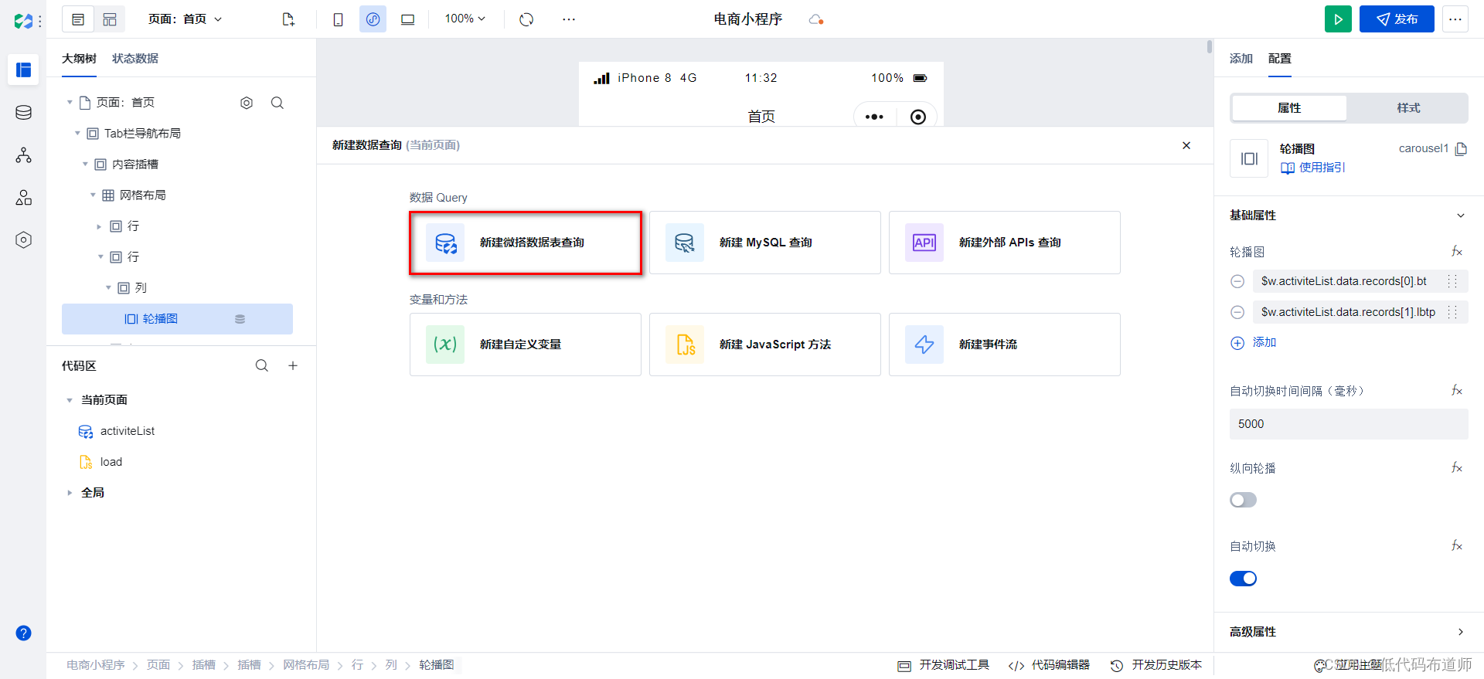1484x679 pixels.
Task: Click the refresh preview icon
Action: [x=526, y=19]
